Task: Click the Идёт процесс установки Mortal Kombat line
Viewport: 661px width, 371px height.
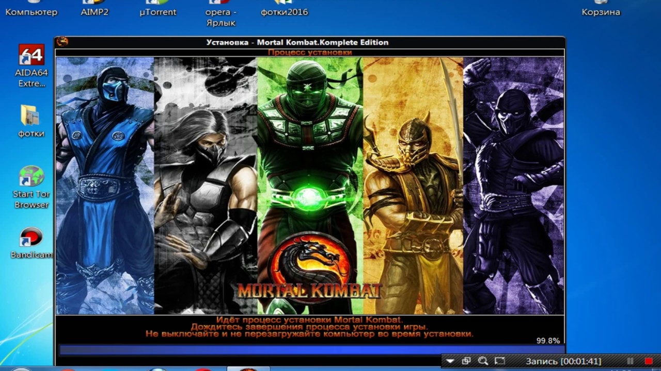Action: [x=309, y=320]
